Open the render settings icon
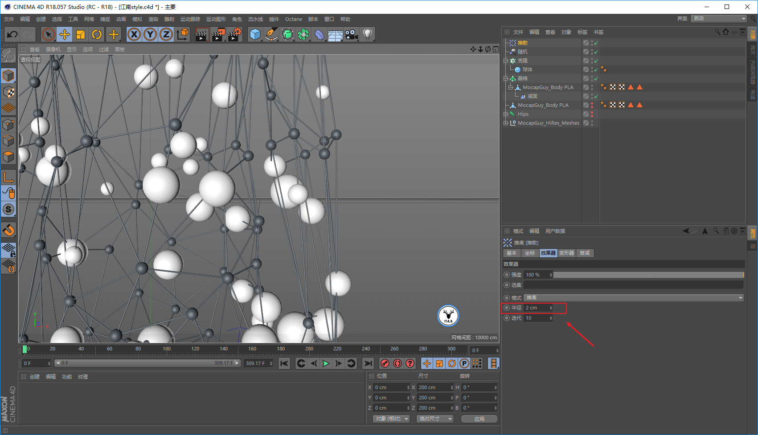Viewport: 758px width, 435px height. (235, 34)
